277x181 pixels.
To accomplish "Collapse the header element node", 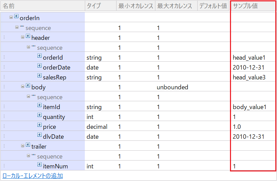I will click(22, 37).
